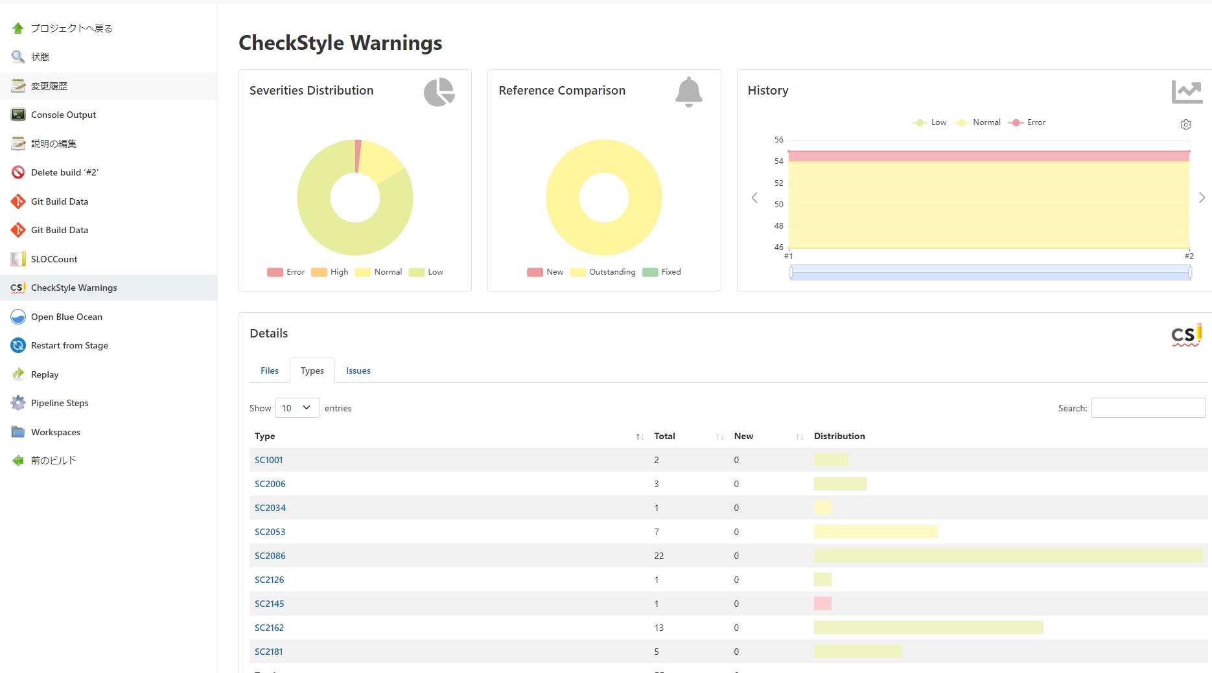Open the Show entries count dropdown
This screenshot has height=673, width=1212.
pos(297,408)
